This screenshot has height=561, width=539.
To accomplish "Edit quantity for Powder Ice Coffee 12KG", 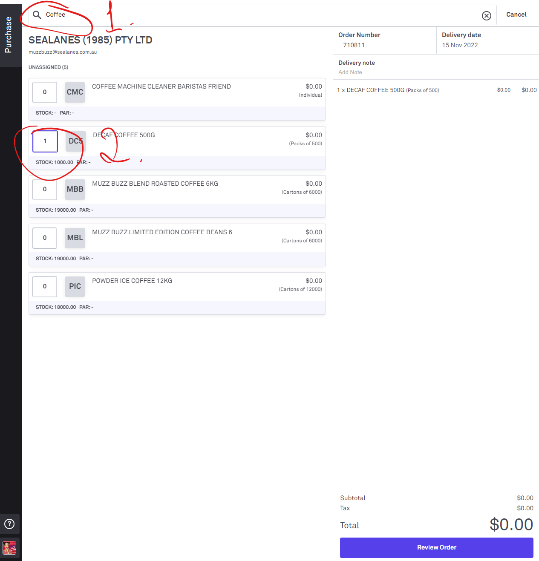I will [45, 287].
